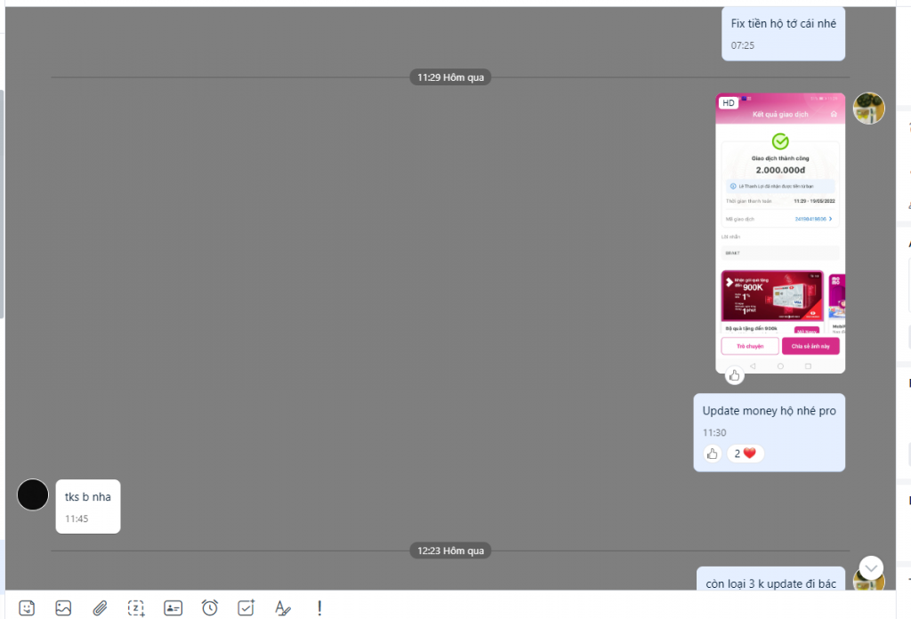Select the 'tks b nha' message bubble
The width and height of the screenshot is (911, 619).
(88, 505)
